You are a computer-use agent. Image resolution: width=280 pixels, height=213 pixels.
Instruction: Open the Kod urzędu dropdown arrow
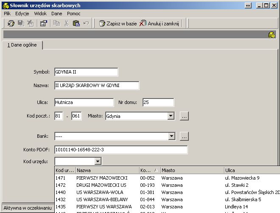(98, 161)
